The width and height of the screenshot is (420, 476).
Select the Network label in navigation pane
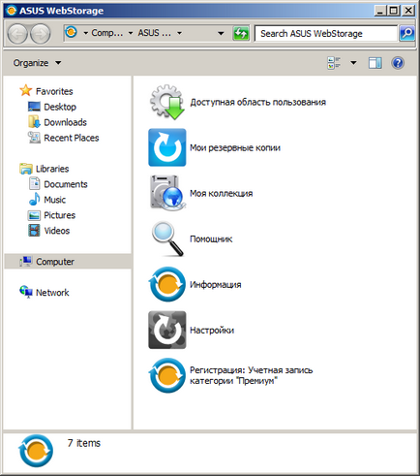[x=52, y=293]
